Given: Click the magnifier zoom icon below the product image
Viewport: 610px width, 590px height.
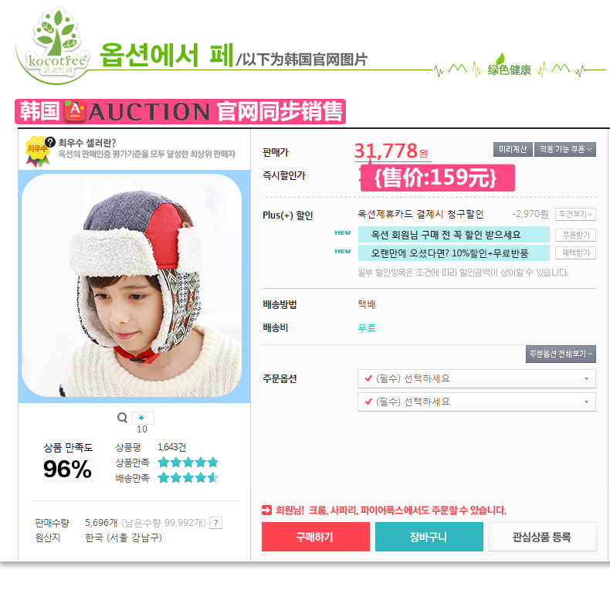Looking at the screenshot, I should click(122, 418).
